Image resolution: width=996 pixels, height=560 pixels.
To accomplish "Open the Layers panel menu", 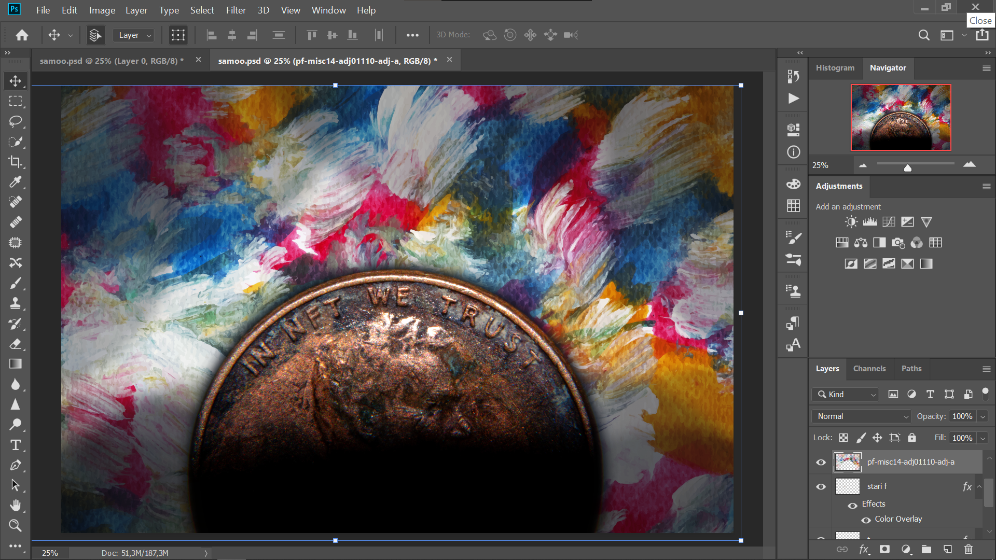I will [986, 369].
